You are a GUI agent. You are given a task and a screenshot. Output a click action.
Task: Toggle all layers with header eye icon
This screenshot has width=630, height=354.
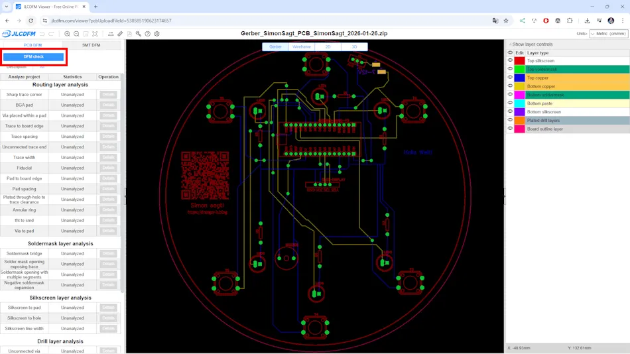click(510, 52)
